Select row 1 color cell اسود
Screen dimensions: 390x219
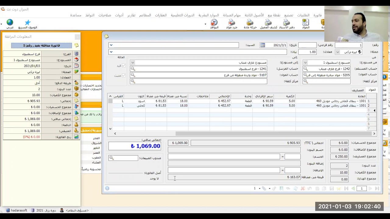tap(135, 101)
